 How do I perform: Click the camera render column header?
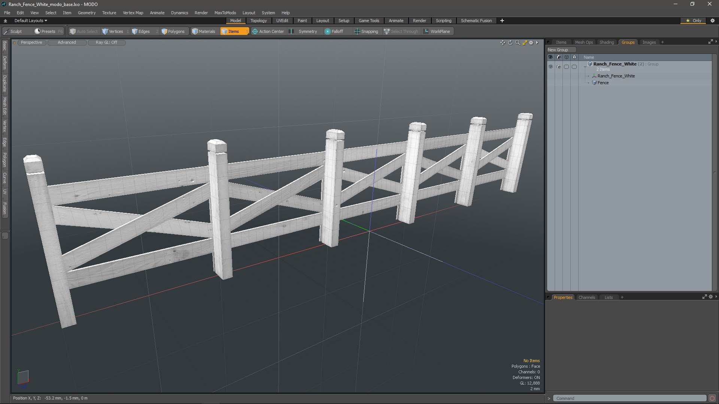559,57
